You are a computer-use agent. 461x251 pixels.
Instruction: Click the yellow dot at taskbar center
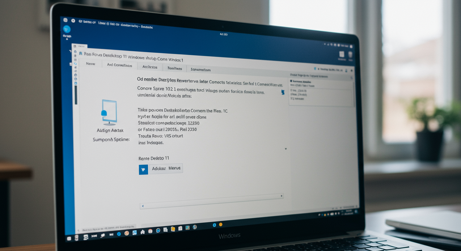coord(221,225)
